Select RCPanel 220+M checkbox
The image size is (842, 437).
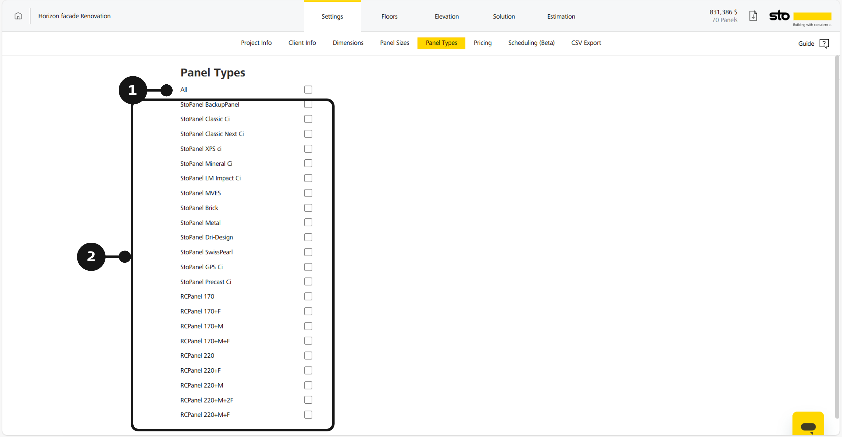click(308, 385)
